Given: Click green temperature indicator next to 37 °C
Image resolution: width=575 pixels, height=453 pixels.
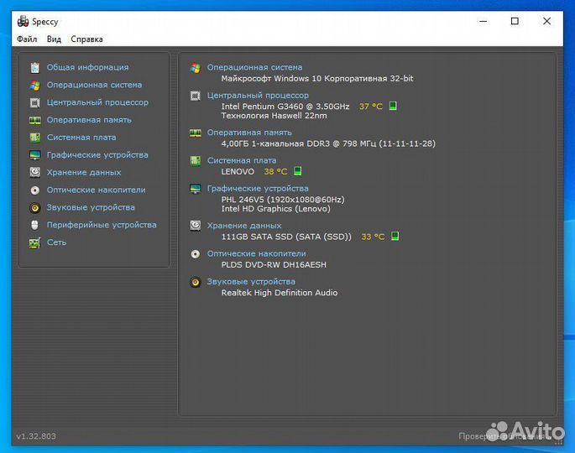Looking at the screenshot, I should [x=393, y=106].
